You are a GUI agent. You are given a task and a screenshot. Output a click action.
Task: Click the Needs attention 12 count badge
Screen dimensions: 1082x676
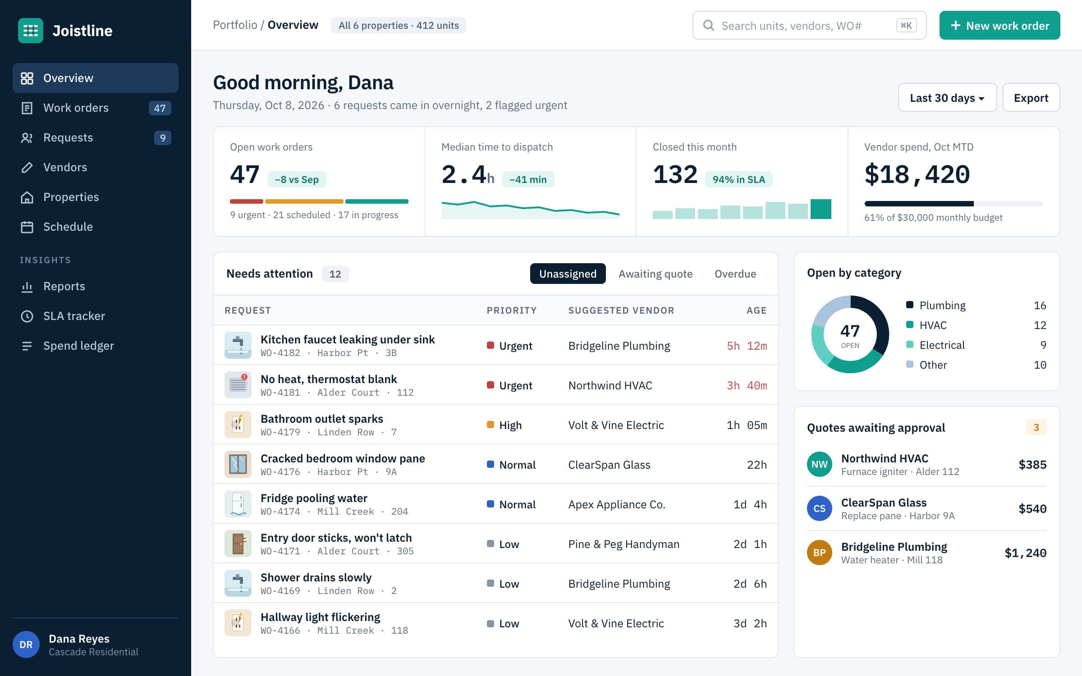point(335,274)
